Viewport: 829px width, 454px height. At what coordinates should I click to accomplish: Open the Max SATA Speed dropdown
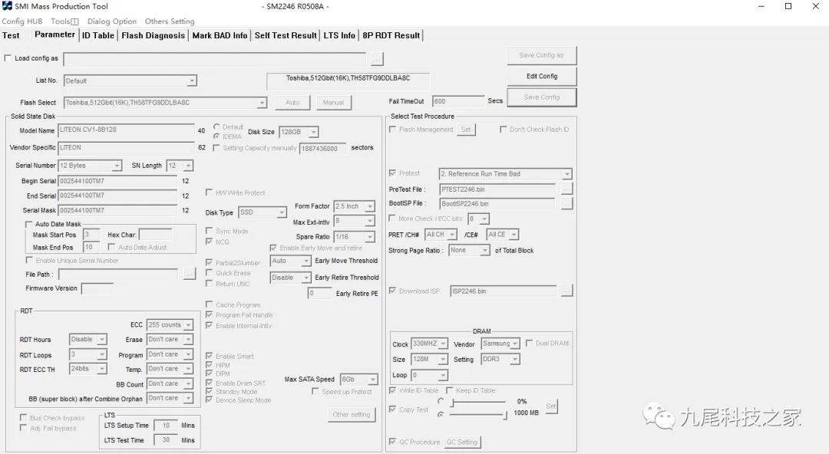pyautogui.click(x=372, y=380)
